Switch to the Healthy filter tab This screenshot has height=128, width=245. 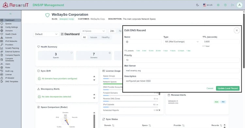tap(106, 37)
